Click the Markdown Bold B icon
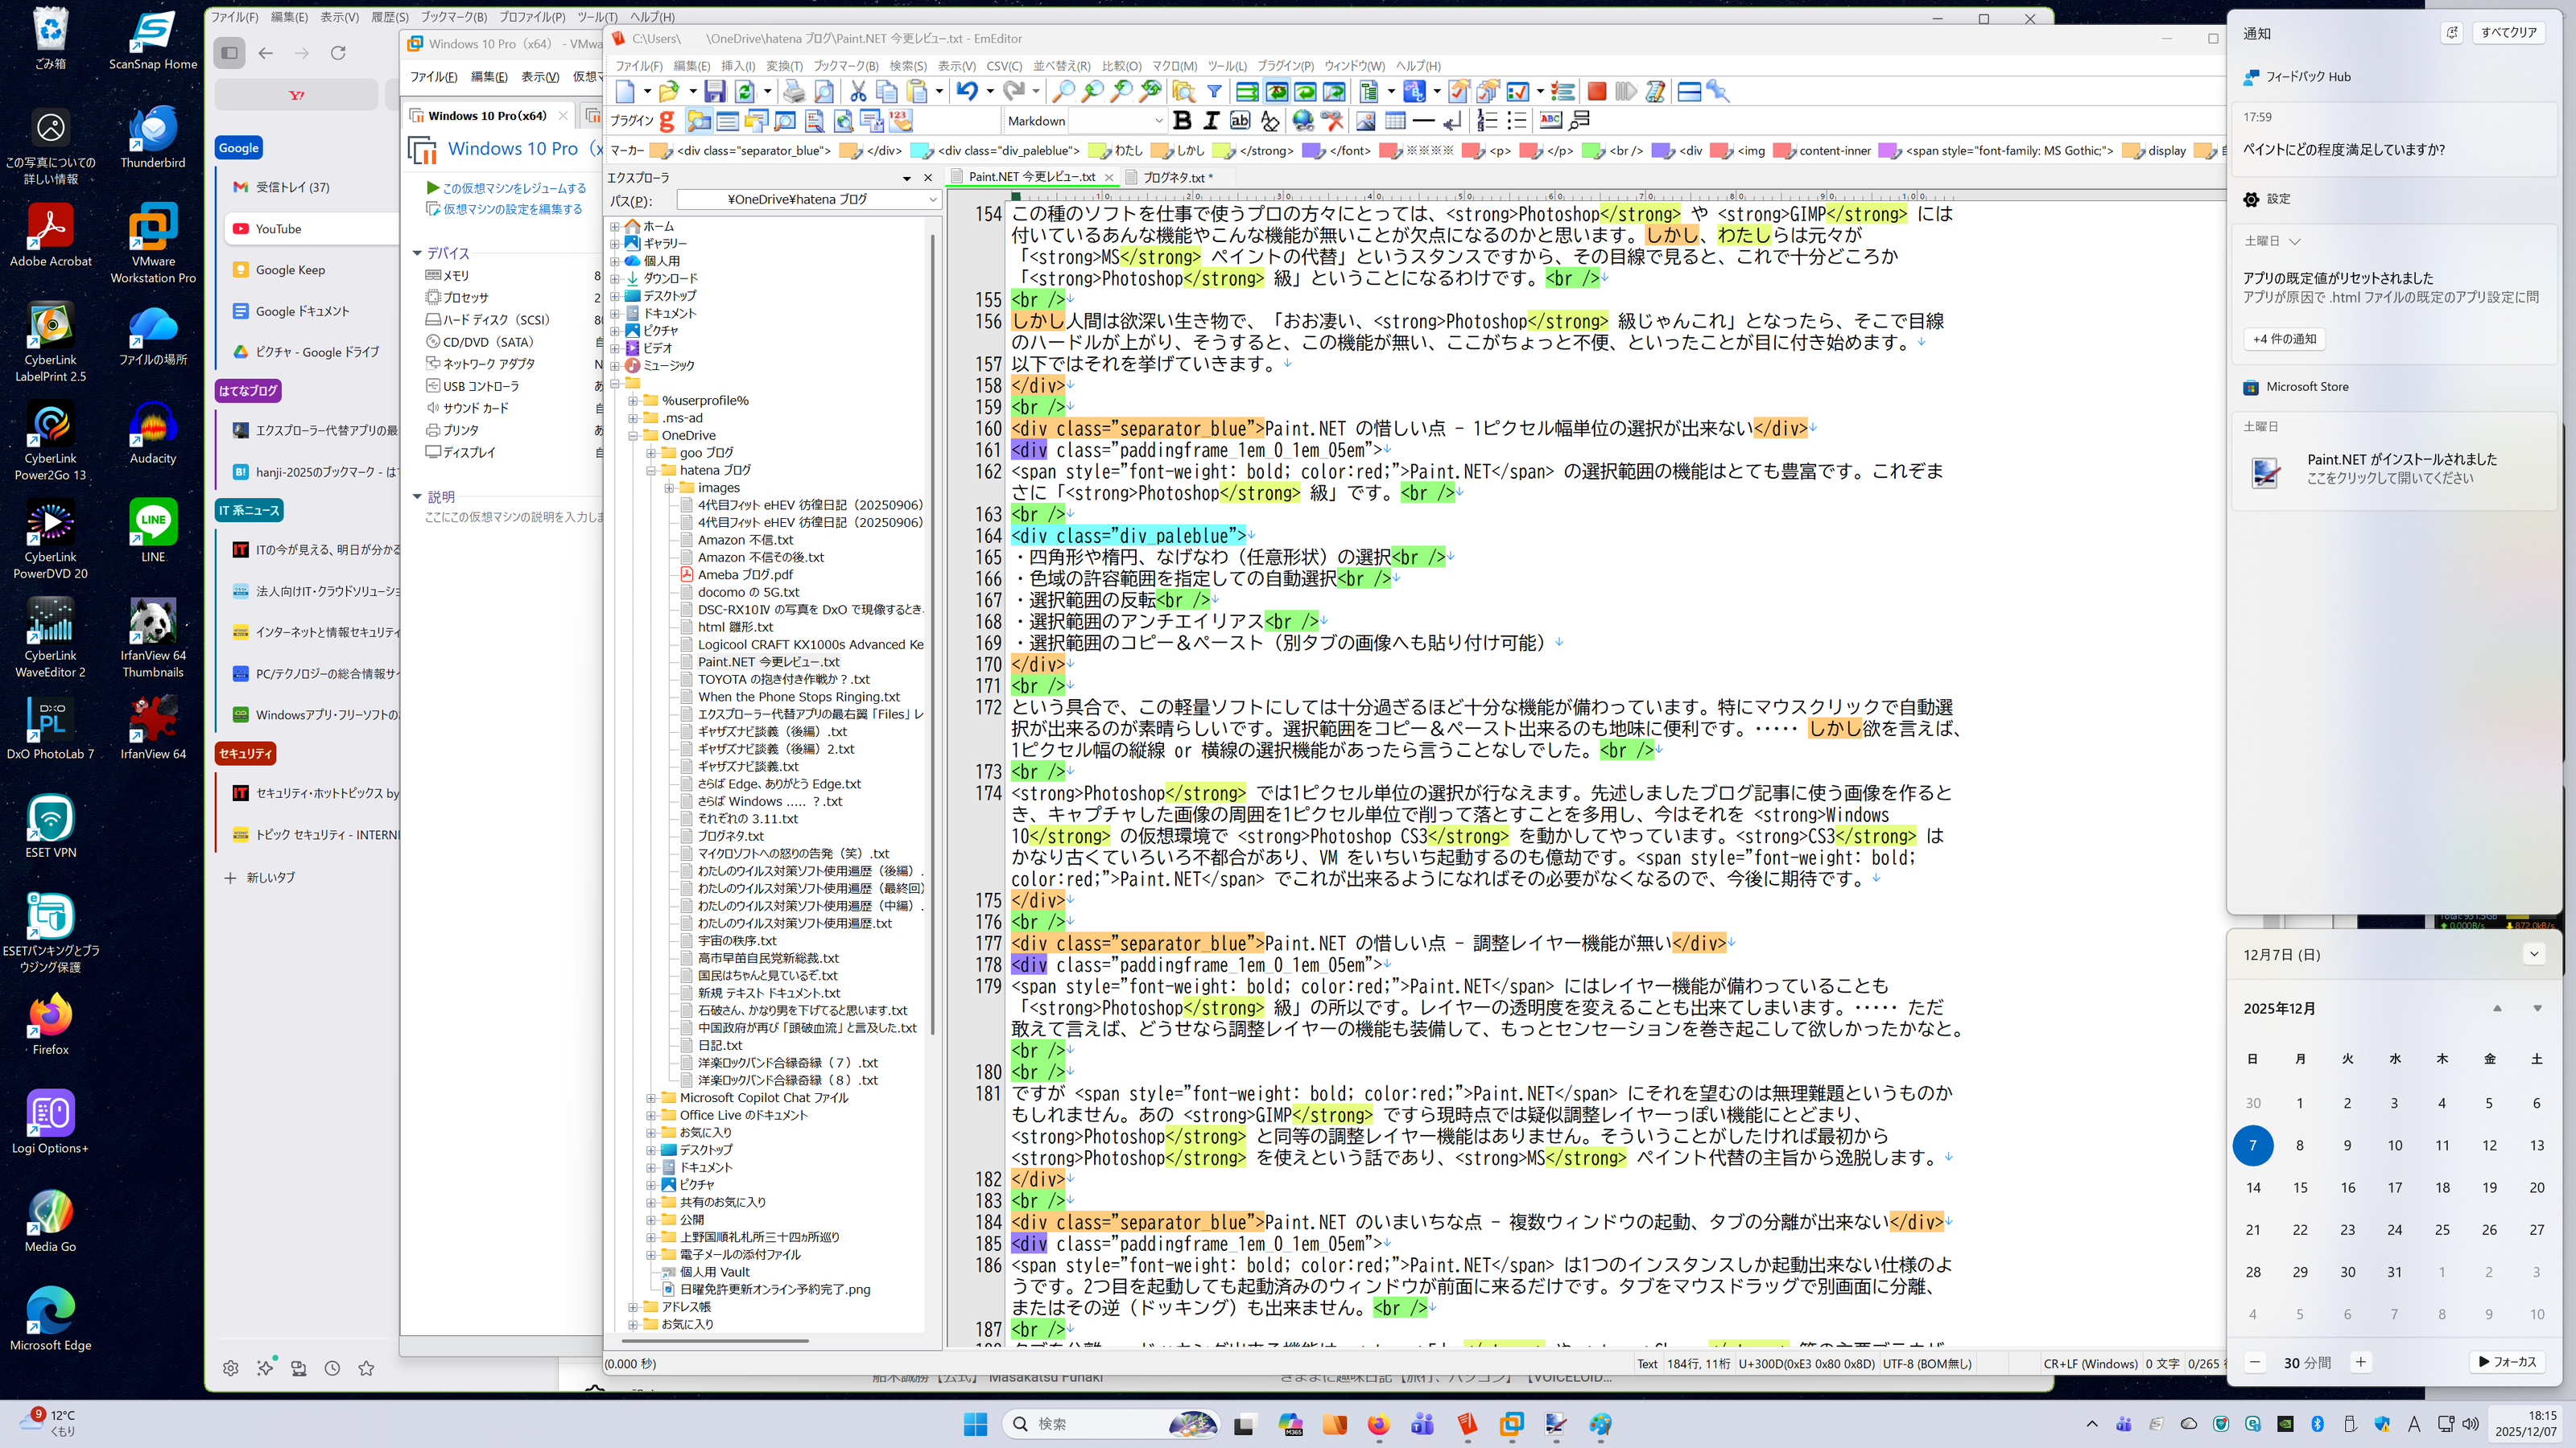The height and width of the screenshot is (1448, 2576). click(x=1182, y=121)
